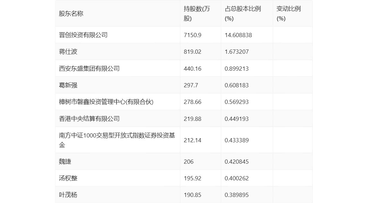Click percentage 0.449193

237,119
